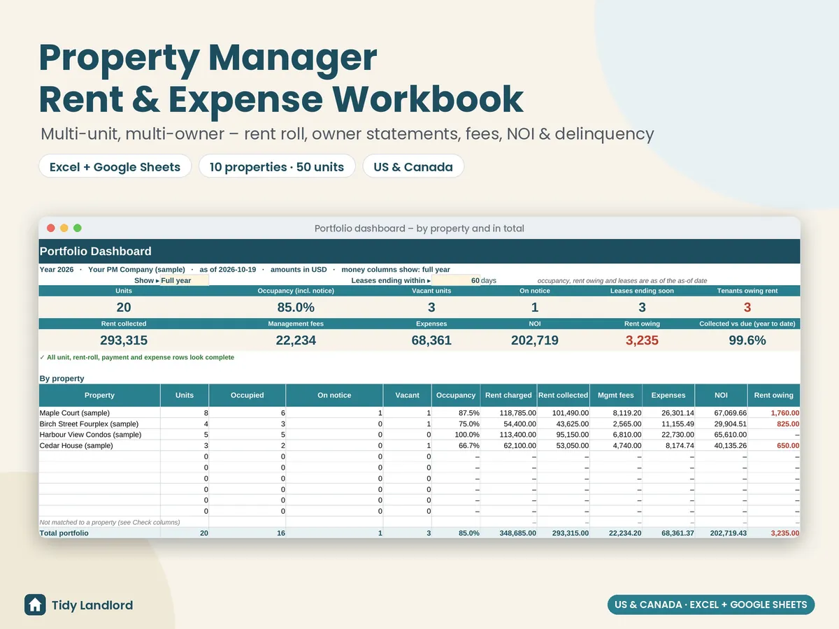The height and width of the screenshot is (629, 839).
Task: Click the 'Management fees' KPI heading
Action: click(x=296, y=324)
